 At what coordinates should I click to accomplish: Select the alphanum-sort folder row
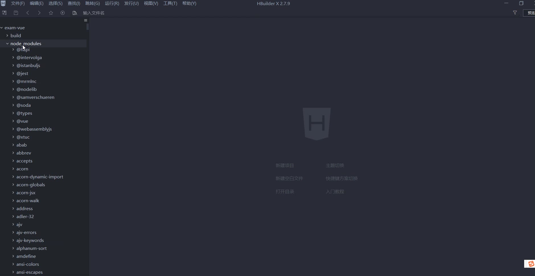click(x=43, y=248)
